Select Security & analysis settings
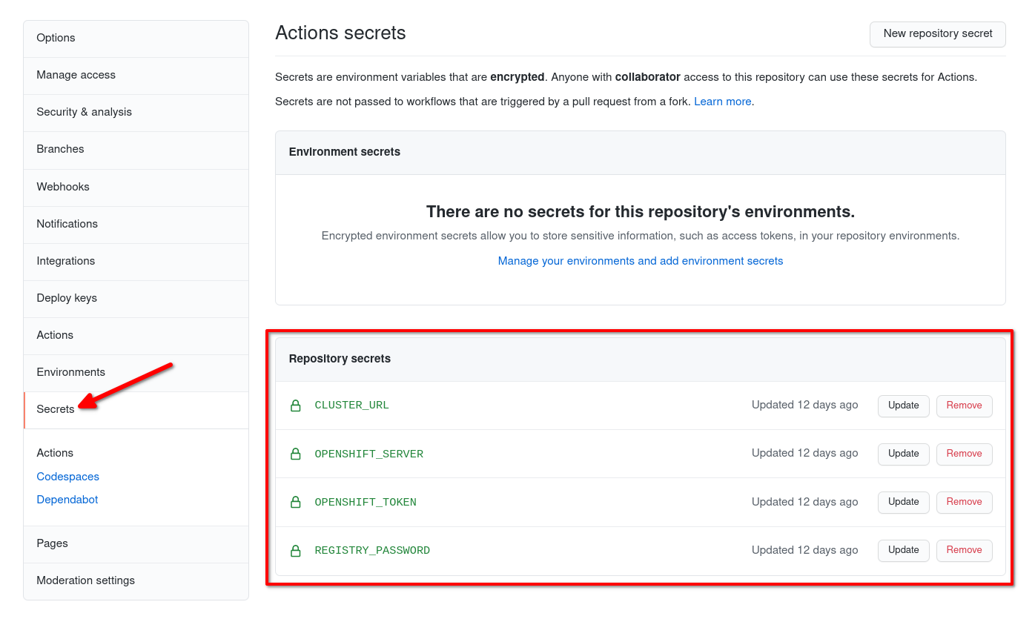 pyautogui.click(x=84, y=112)
